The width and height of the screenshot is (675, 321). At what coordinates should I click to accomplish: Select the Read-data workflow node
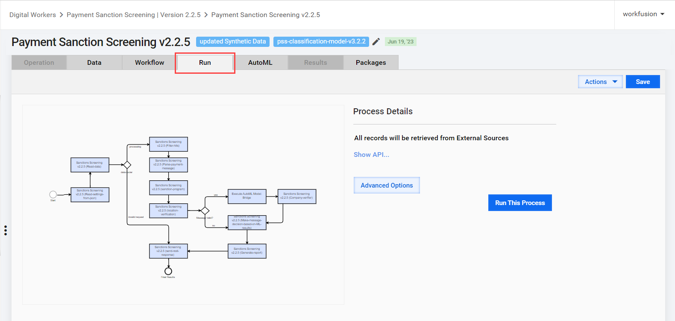(90, 165)
